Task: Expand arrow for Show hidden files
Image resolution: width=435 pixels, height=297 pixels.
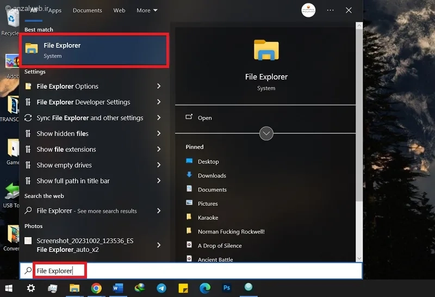Action: click(x=159, y=133)
